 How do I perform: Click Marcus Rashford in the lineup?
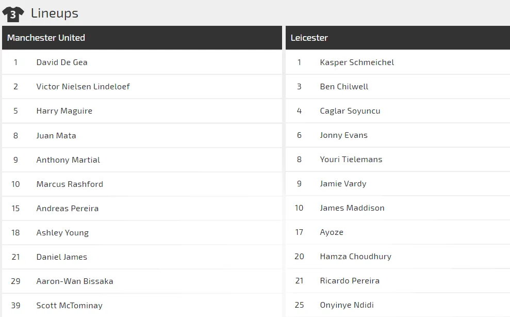point(70,184)
